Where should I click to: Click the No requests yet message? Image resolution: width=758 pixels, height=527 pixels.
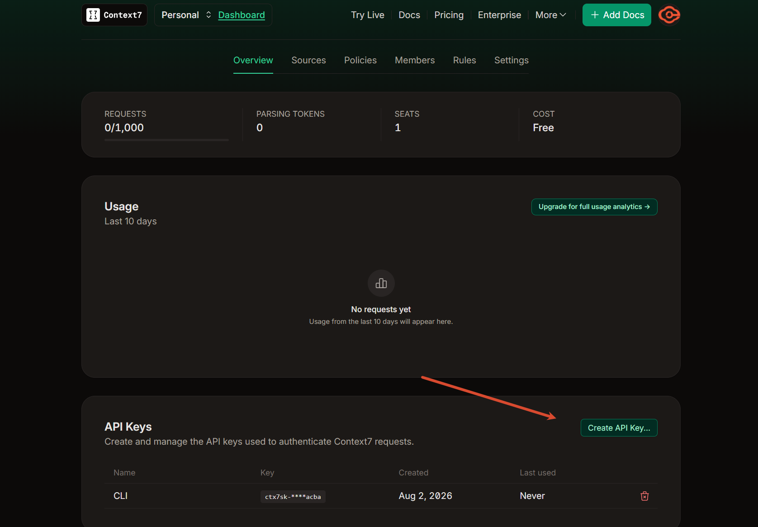coord(381,309)
